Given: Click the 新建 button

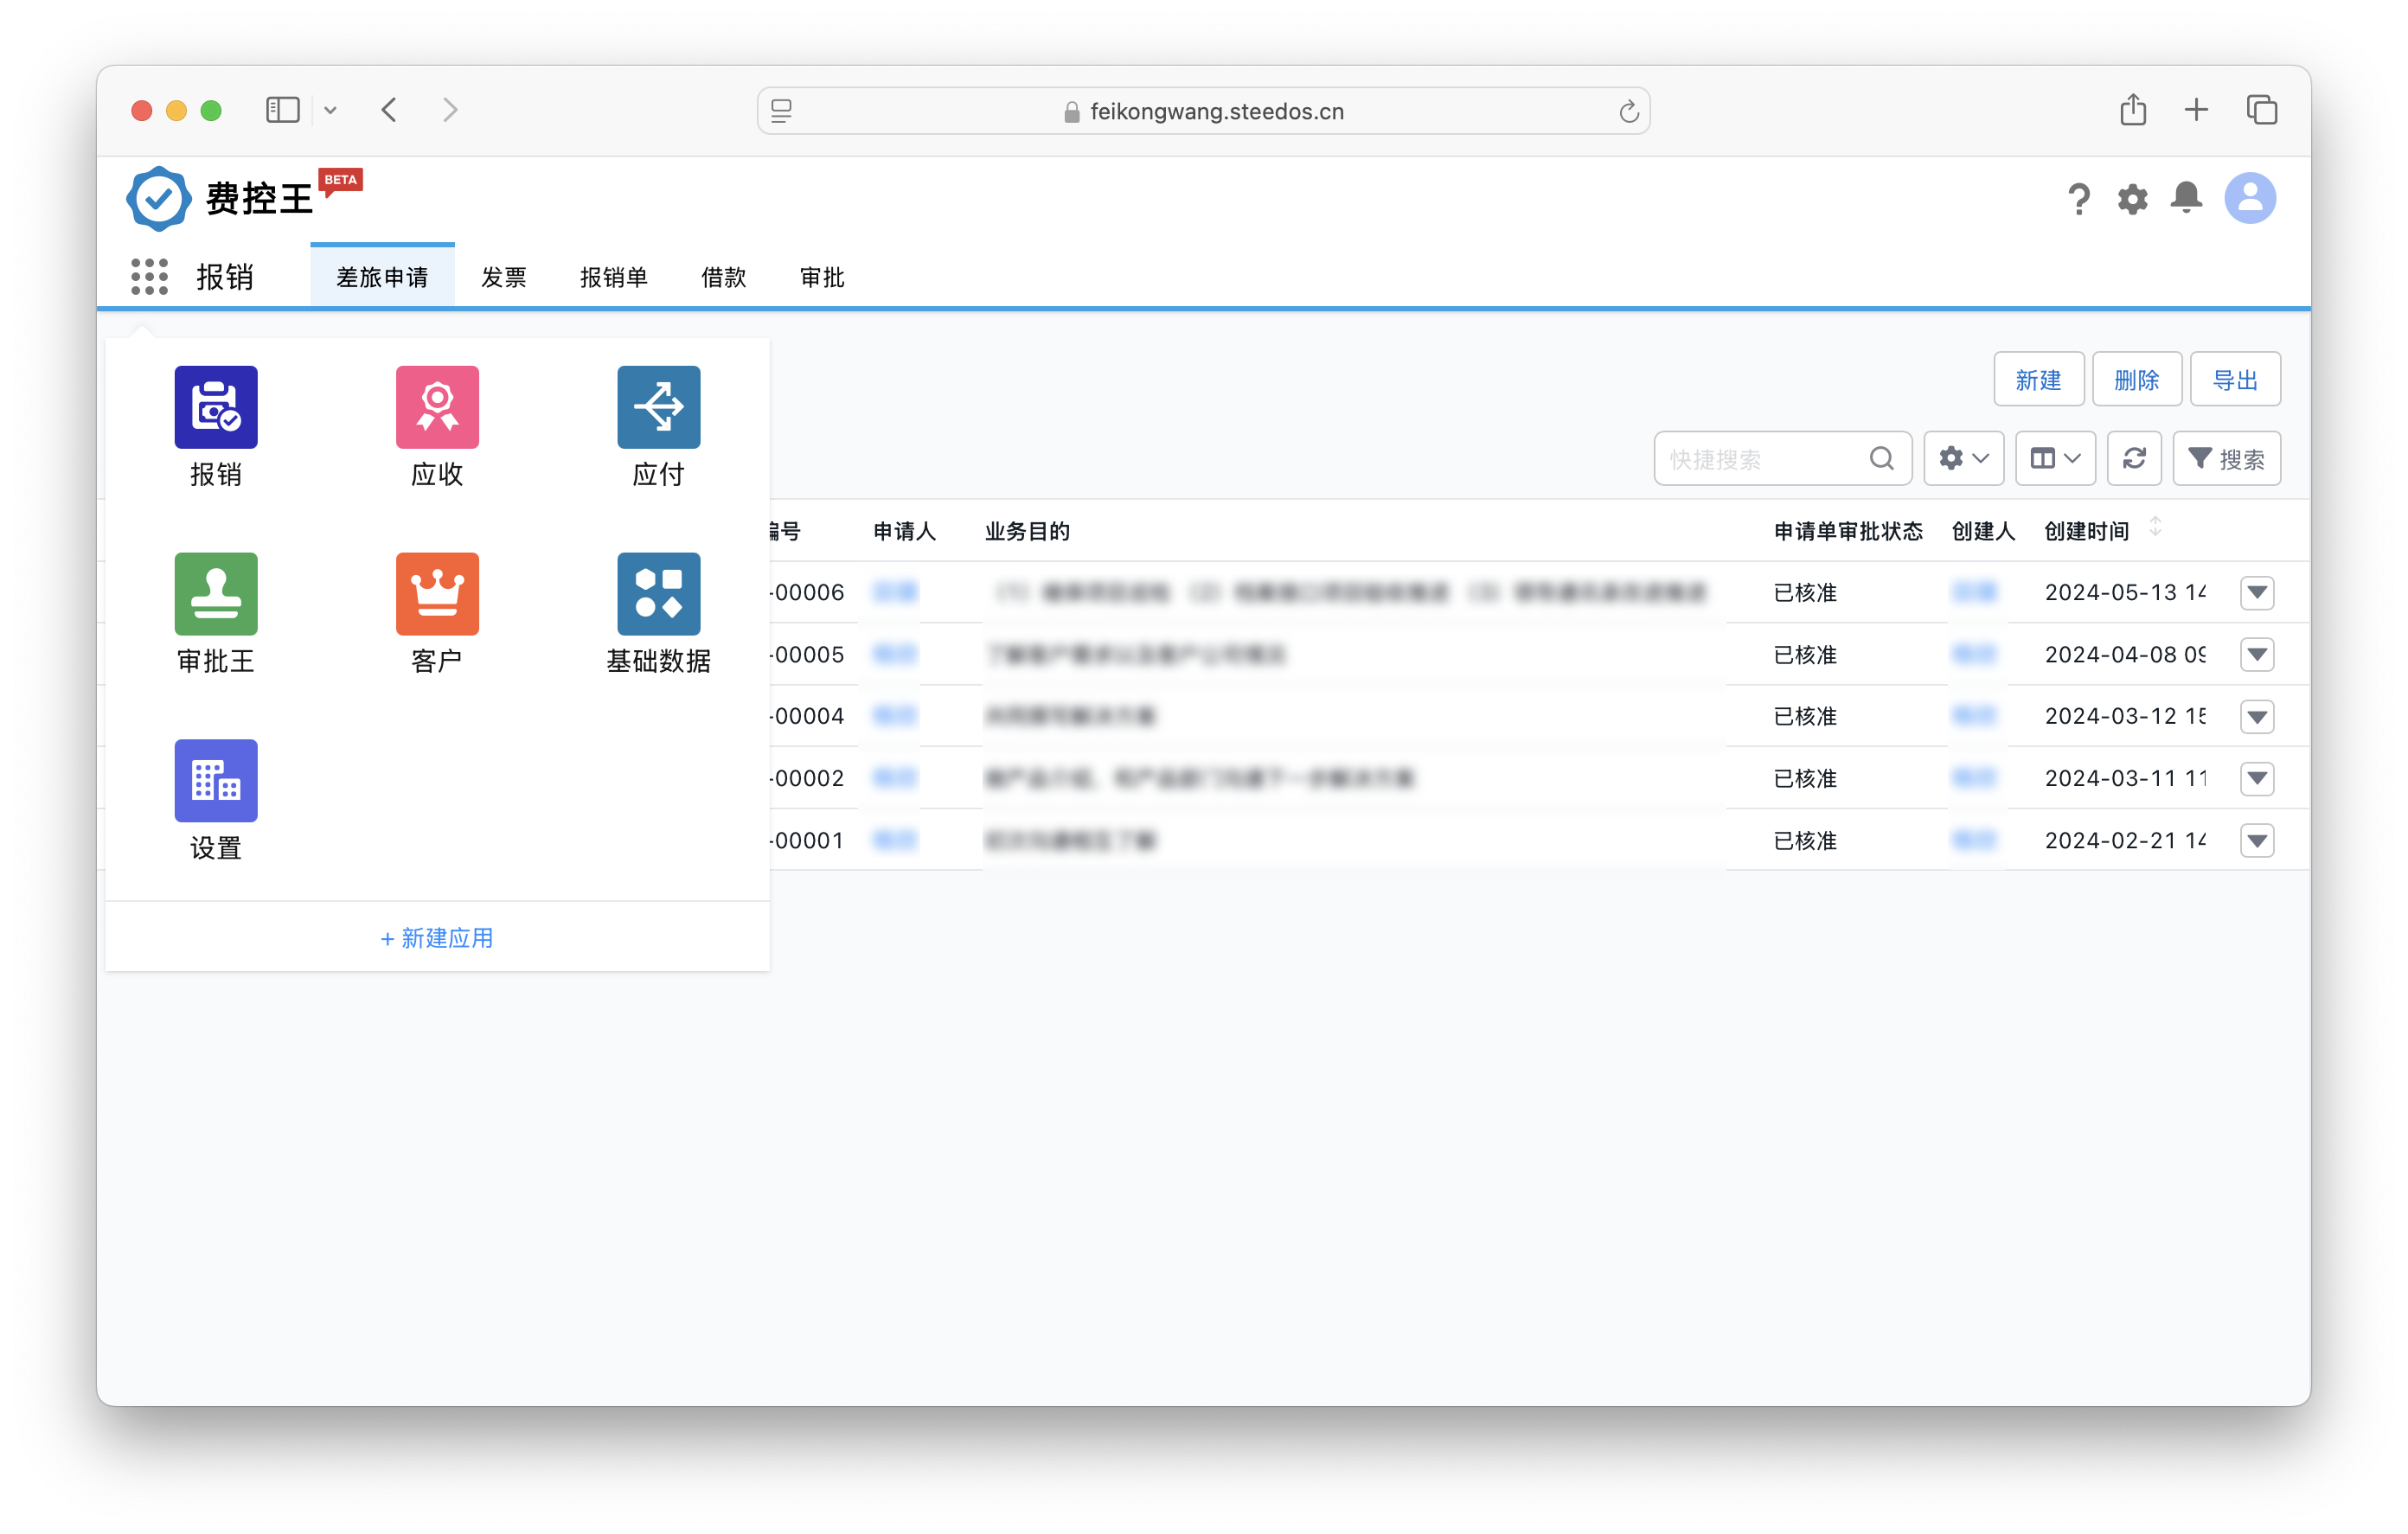Looking at the screenshot, I should [x=2038, y=380].
